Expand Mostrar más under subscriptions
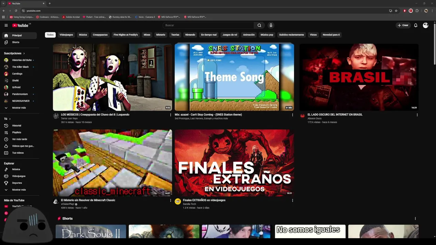This screenshot has width=436, height=245. [19, 108]
